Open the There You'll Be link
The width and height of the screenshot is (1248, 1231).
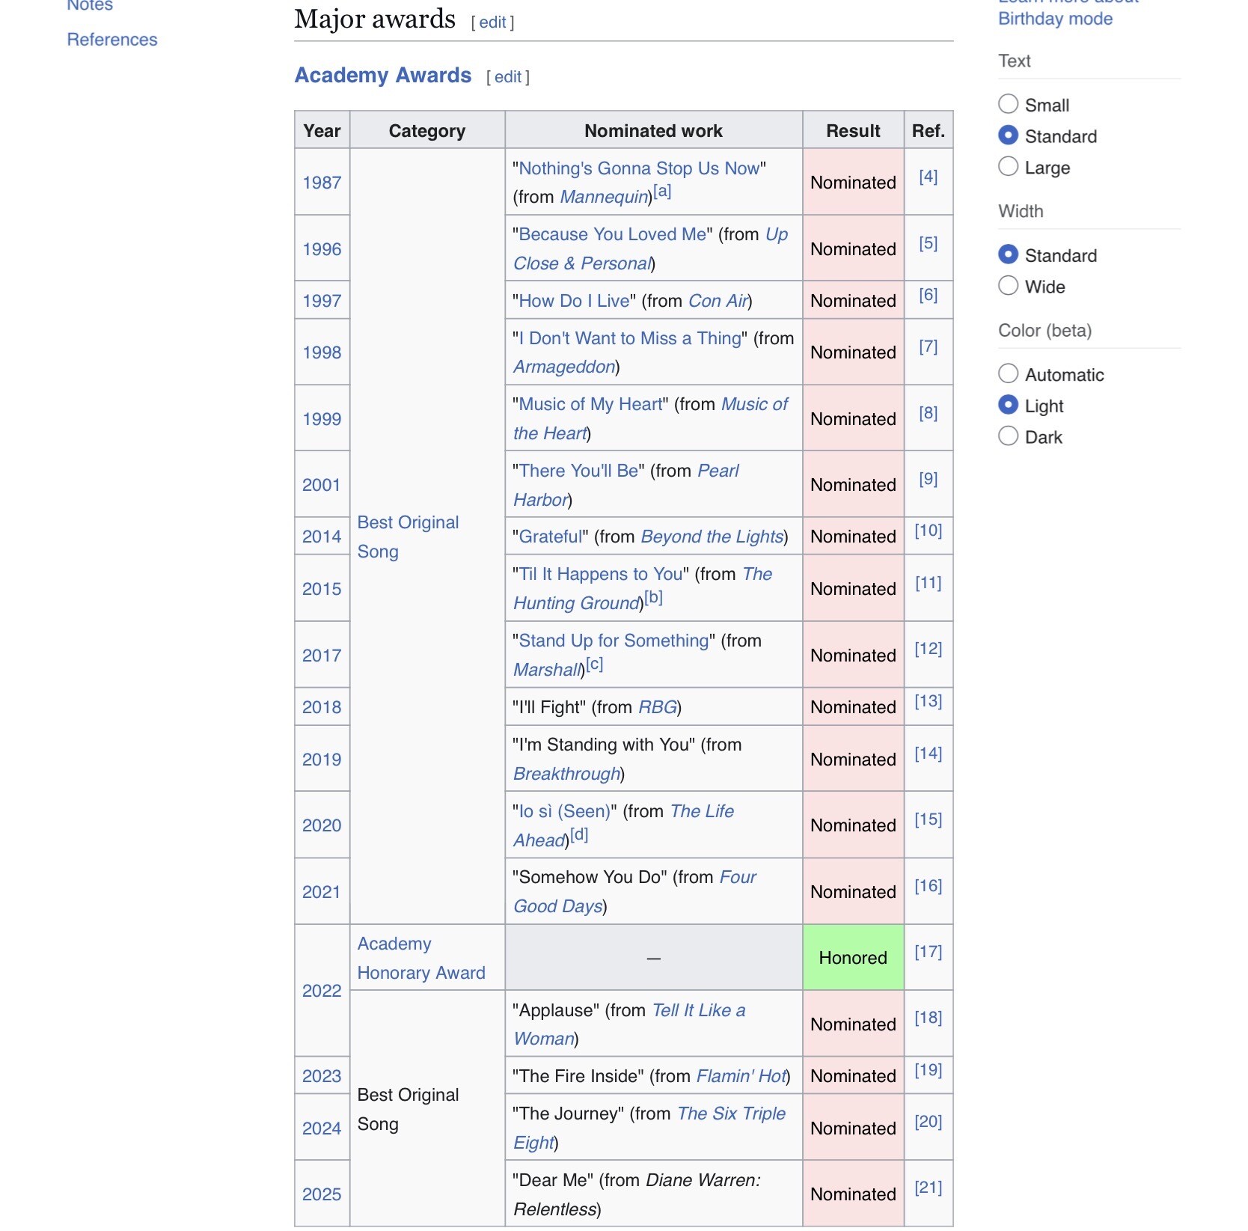click(x=578, y=471)
